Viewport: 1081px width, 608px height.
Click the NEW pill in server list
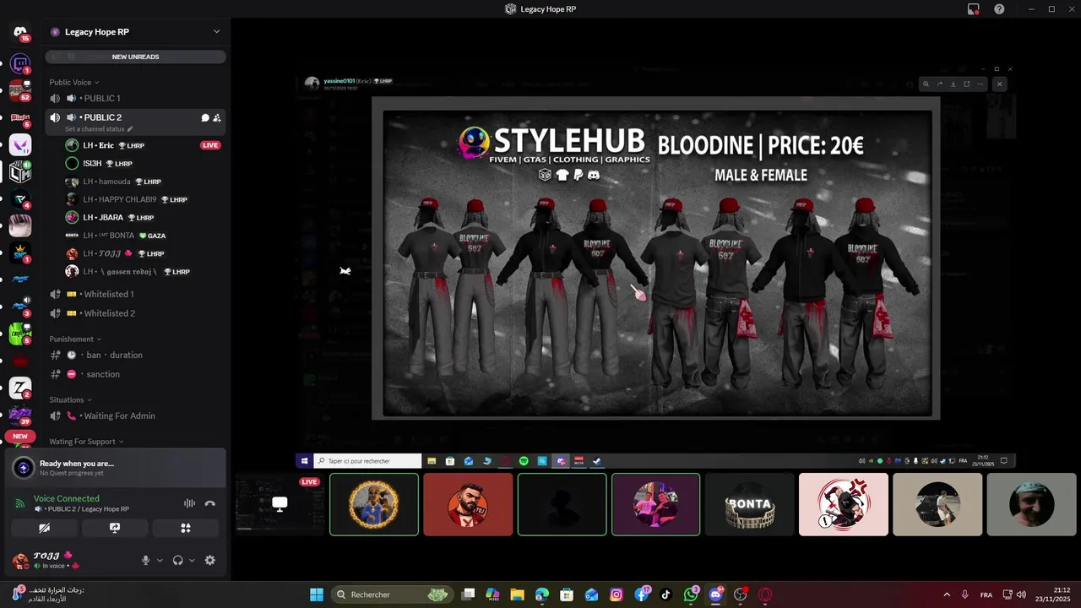(x=20, y=437)
